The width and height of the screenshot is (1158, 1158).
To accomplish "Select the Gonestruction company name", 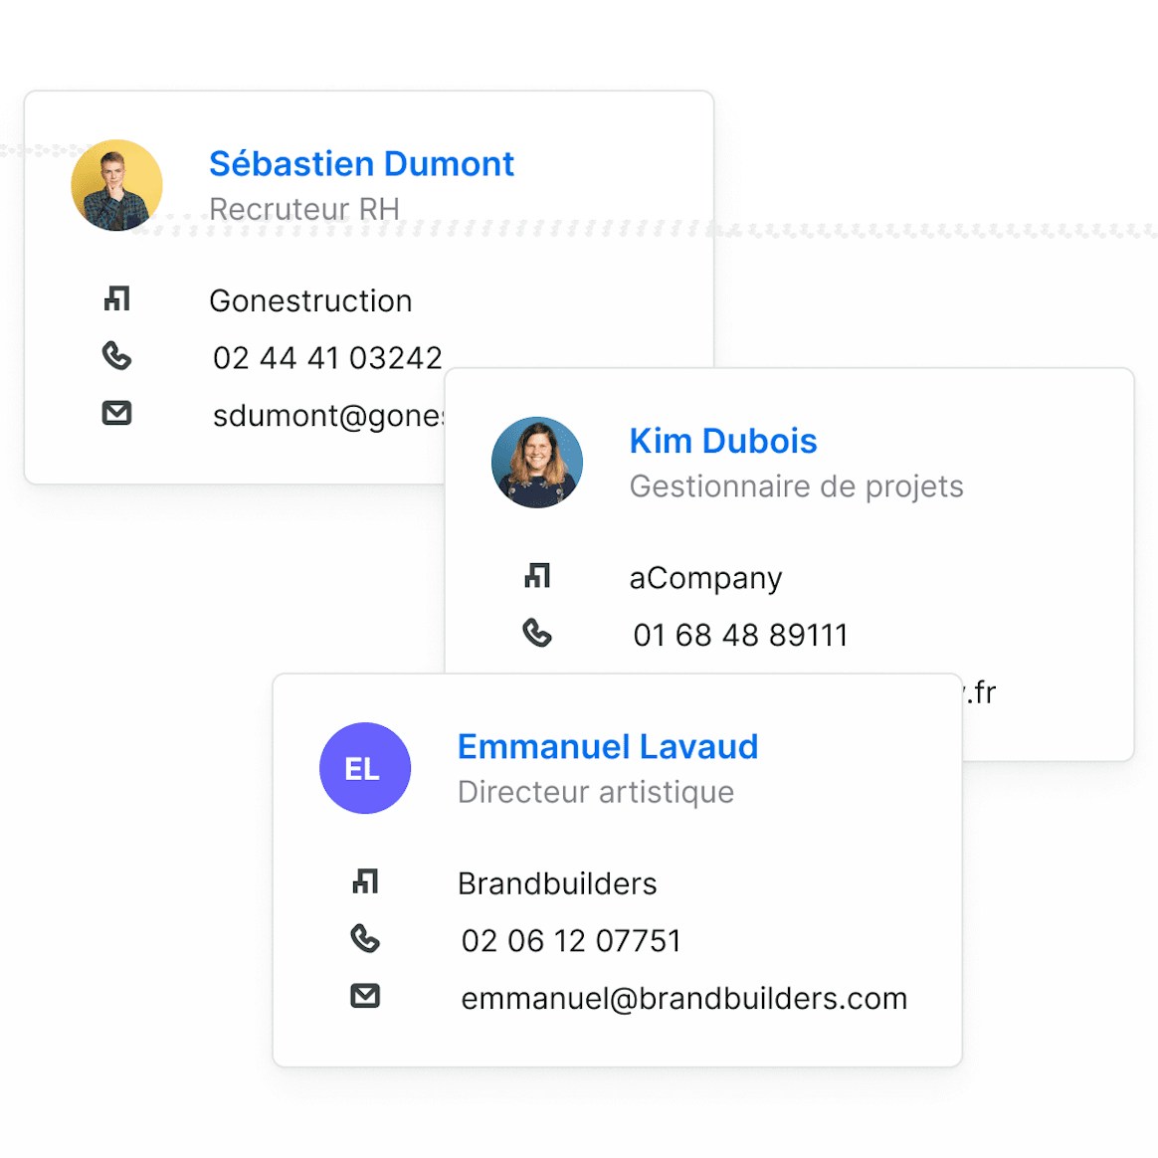I will pos(310,300).
